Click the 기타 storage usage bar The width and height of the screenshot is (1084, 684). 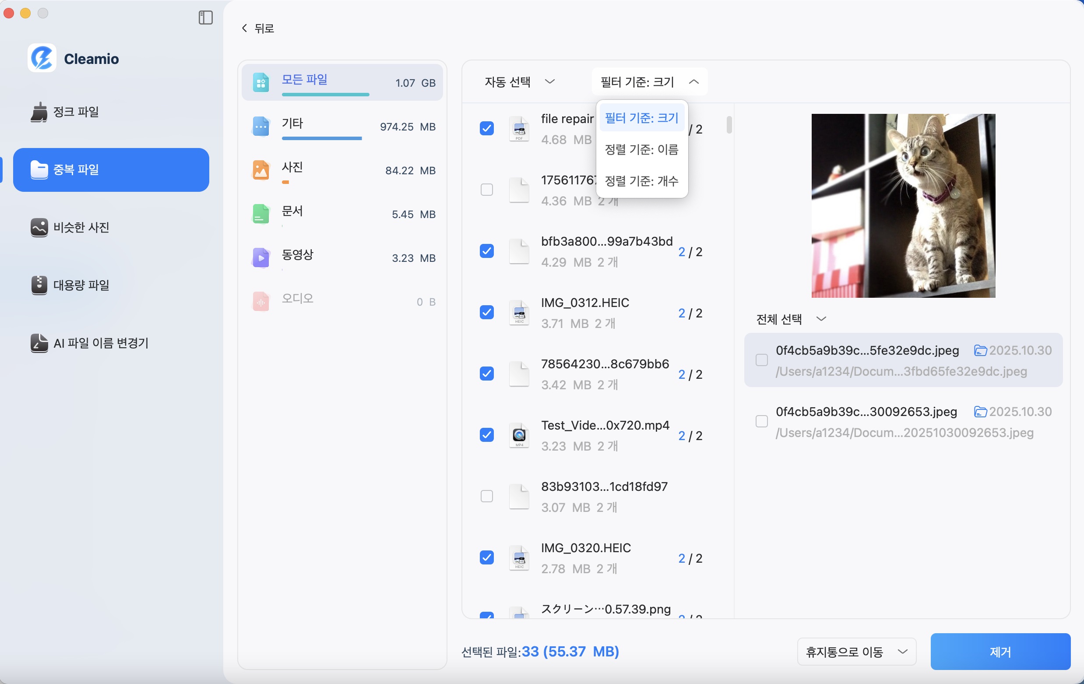(x=321, y=139)
